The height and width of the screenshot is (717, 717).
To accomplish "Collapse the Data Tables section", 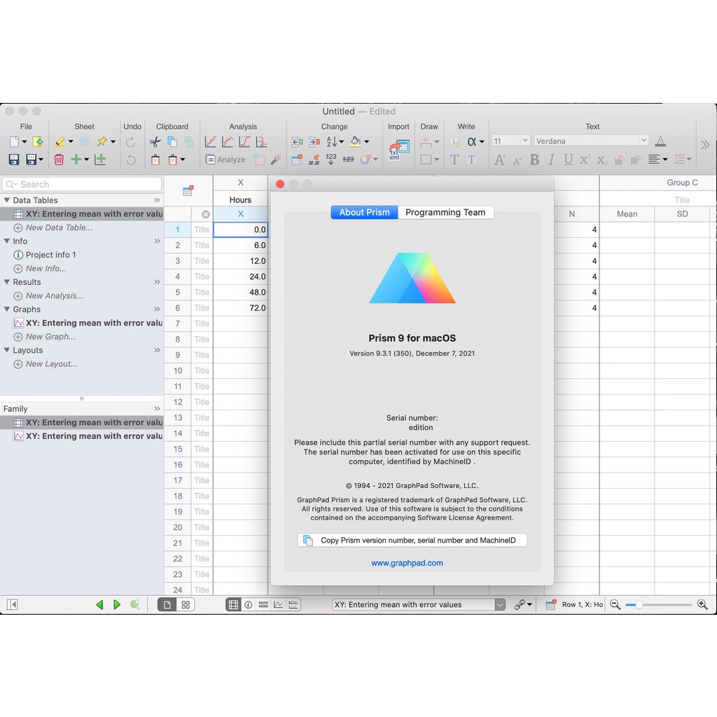I will [7, 200].
